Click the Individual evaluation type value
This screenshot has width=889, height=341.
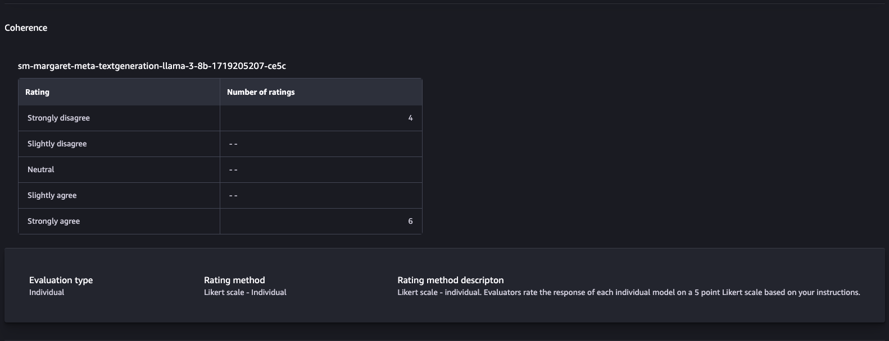click(x=47, y=292)
